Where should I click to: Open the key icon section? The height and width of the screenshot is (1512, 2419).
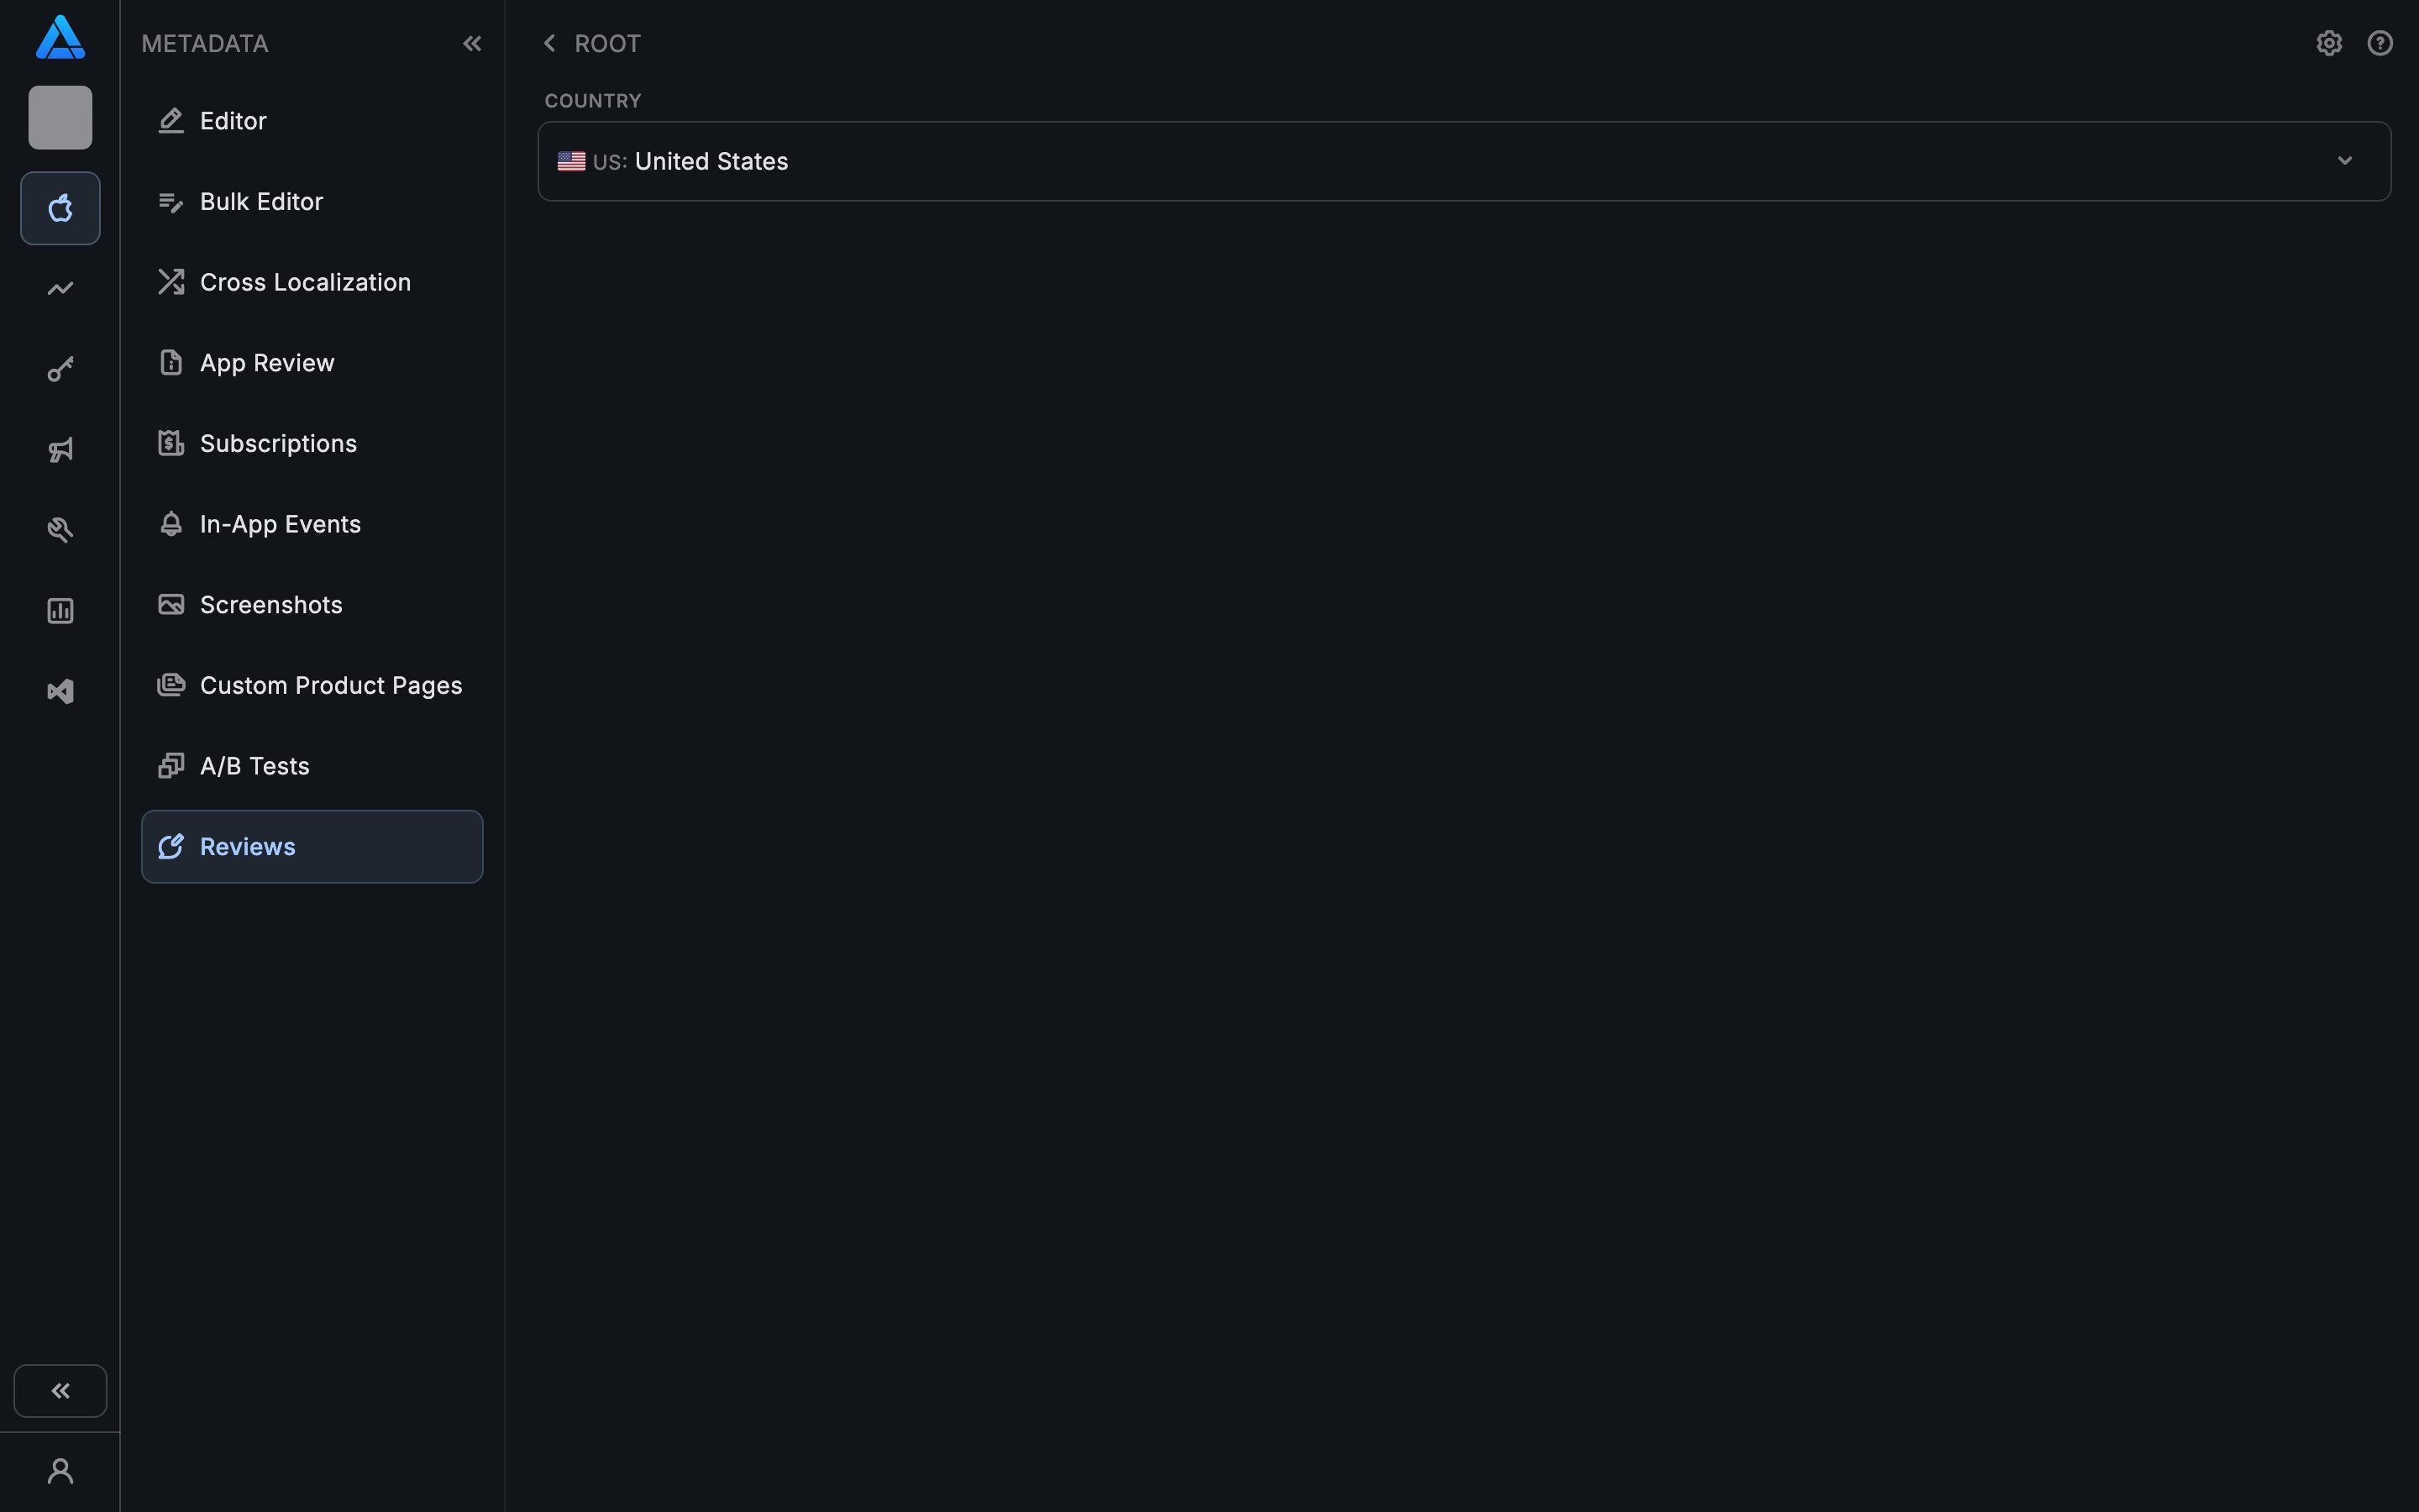coord(60,369)
